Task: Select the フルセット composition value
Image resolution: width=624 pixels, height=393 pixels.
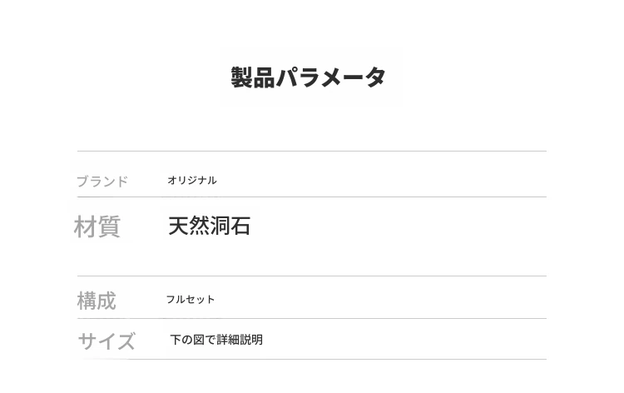Action: pyautogui.click(x=191, y=300)
